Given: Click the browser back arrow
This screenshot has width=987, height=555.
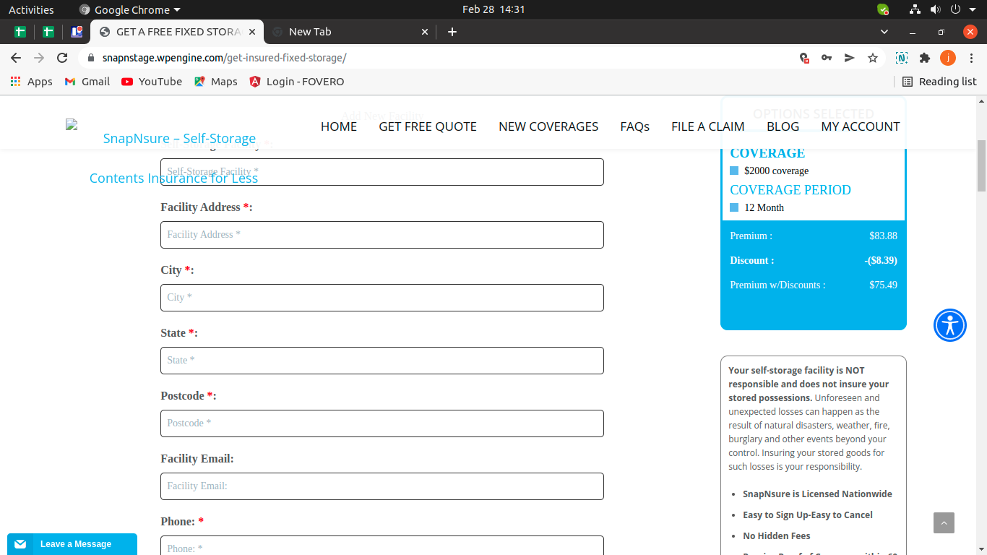Looking at the screenshot, I should point(16,58).
